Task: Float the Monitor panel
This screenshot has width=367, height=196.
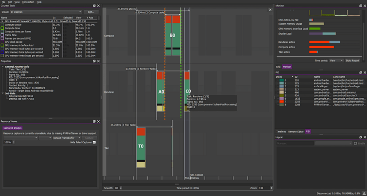Action: tap(361, 6)
